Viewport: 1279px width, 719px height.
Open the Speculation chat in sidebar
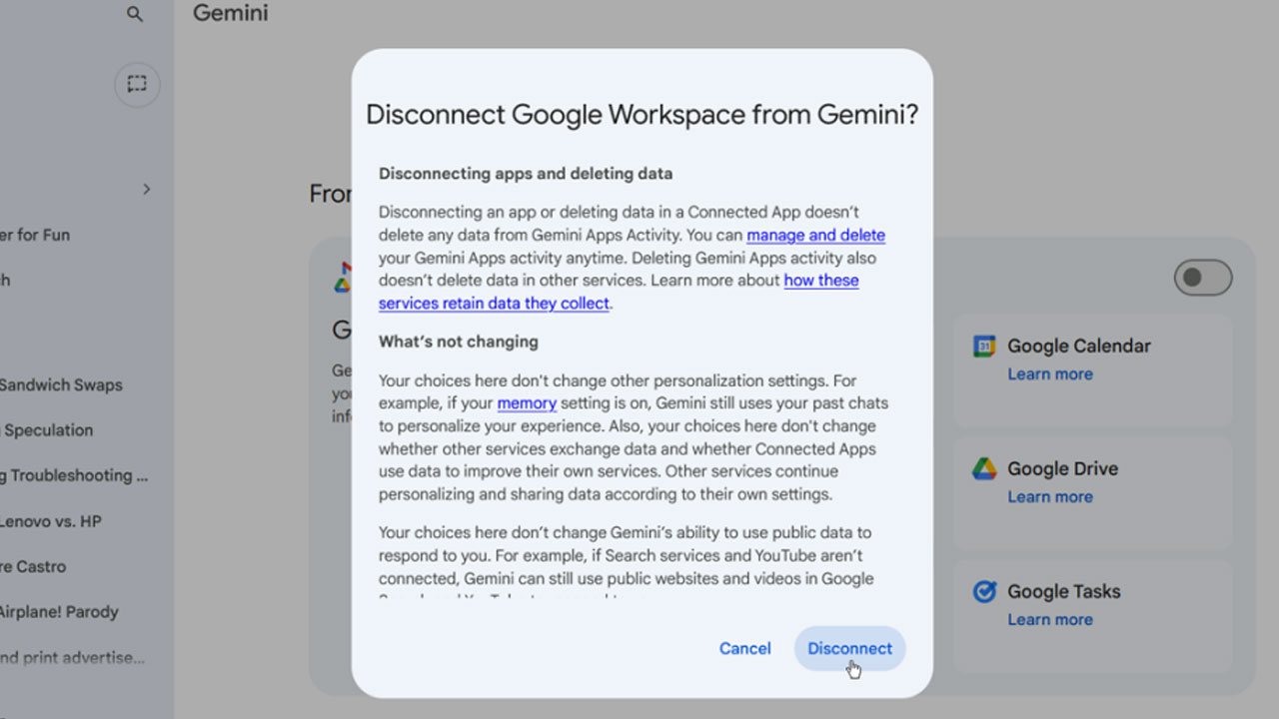point(47,430)
